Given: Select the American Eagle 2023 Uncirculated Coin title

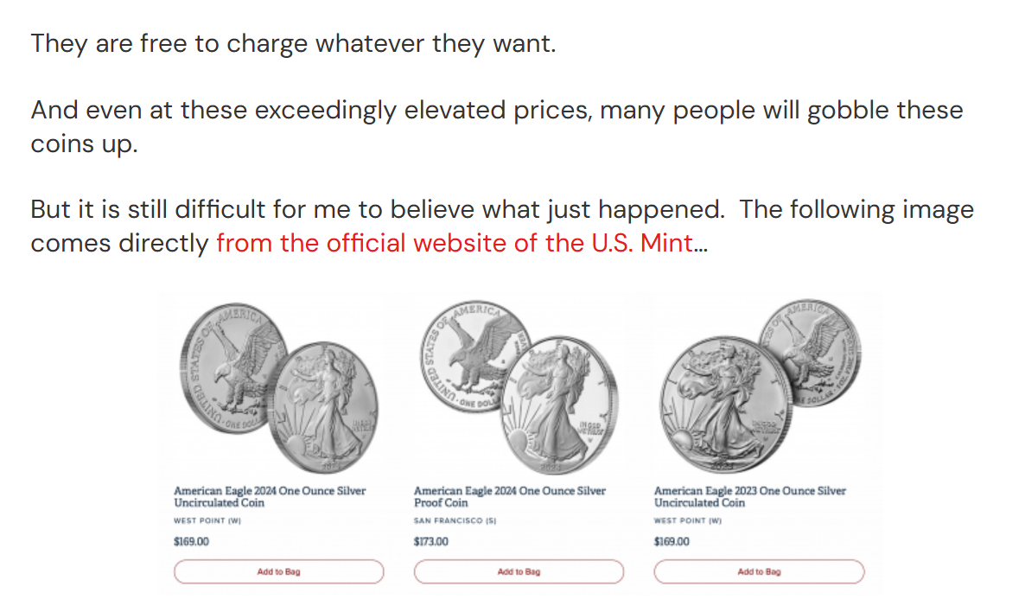Looking at the screenshot, I should pyautogui.click(x=750, y=496).
